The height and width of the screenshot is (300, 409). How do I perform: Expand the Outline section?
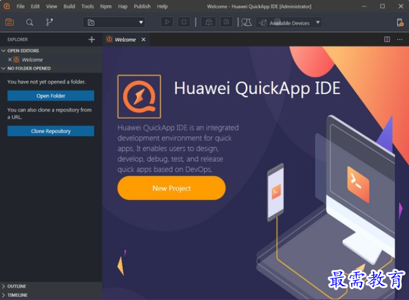(x=3, y=286)
